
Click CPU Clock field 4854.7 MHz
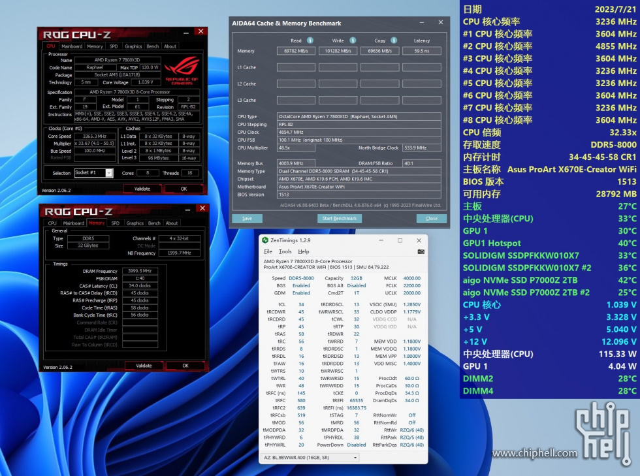pos(359,133)
